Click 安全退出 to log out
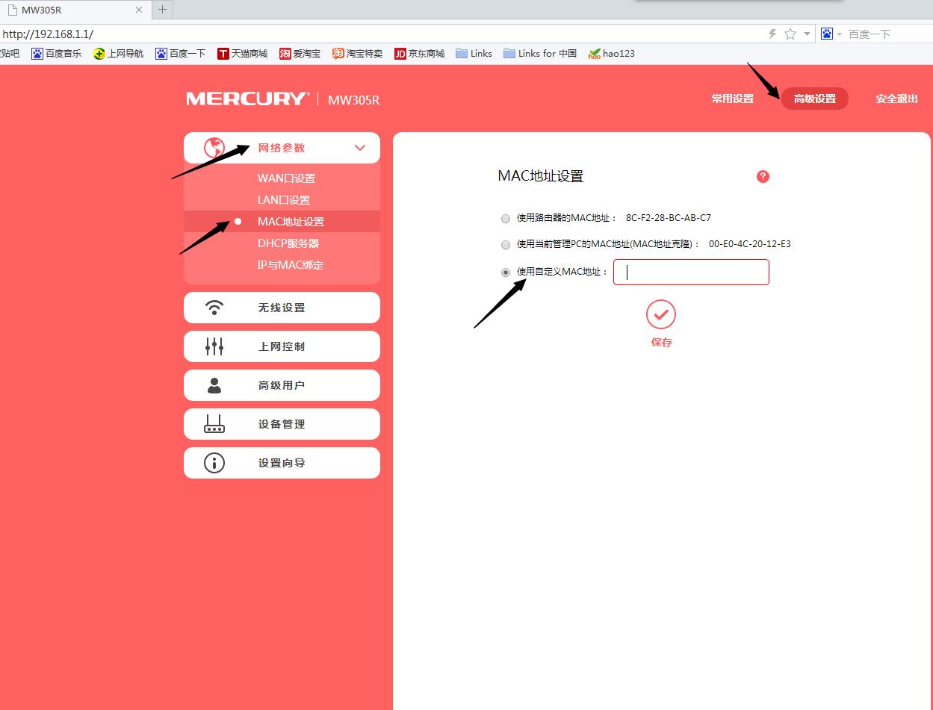 [896, 98]
